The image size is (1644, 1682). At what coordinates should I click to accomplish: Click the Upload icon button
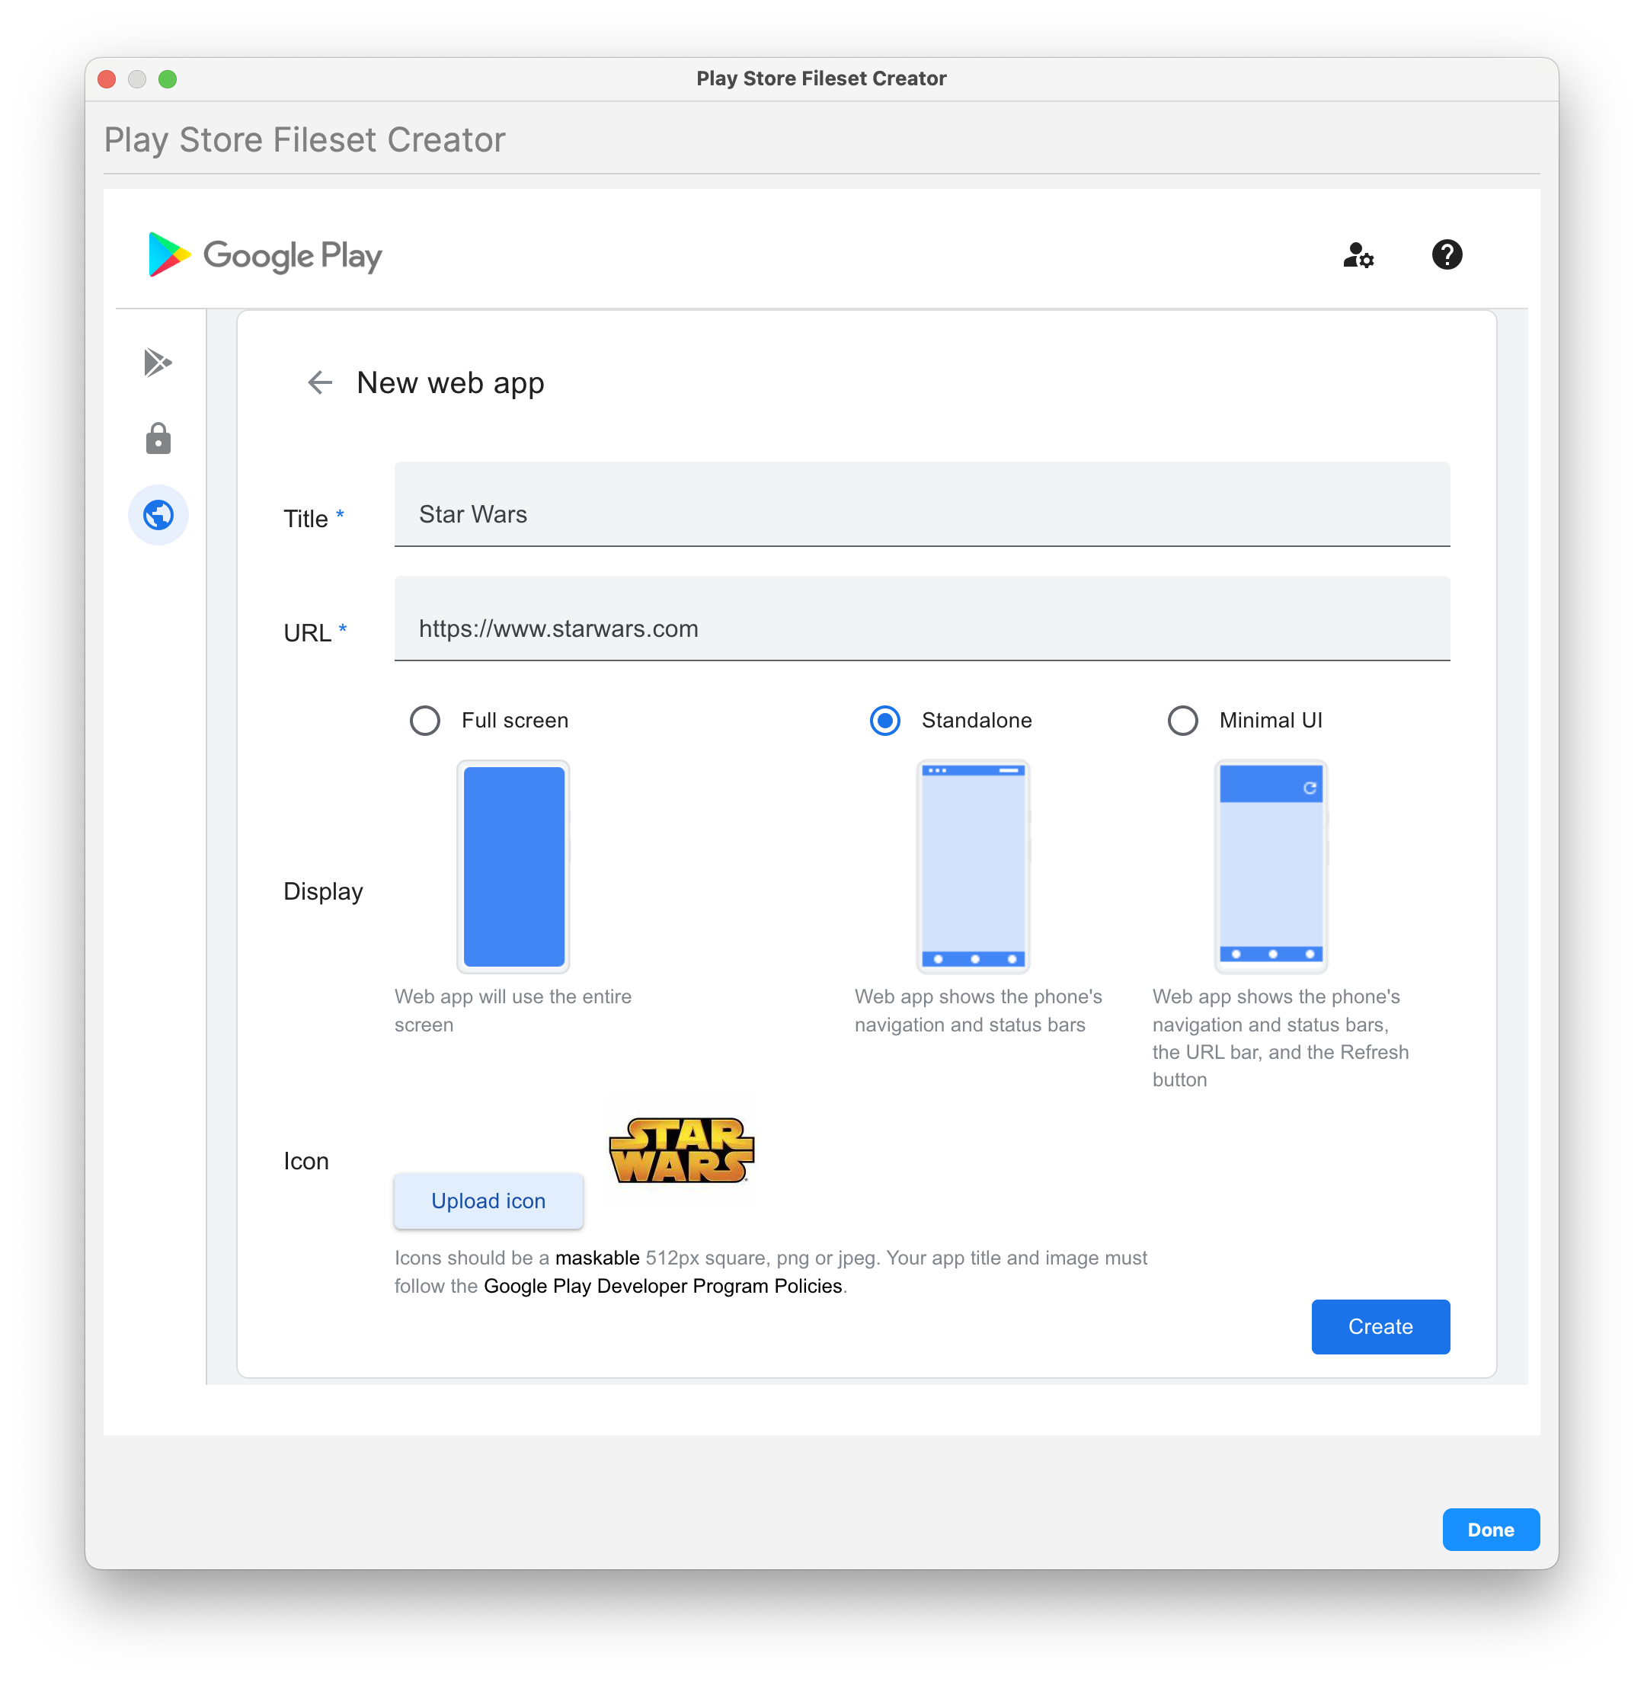489,1201
